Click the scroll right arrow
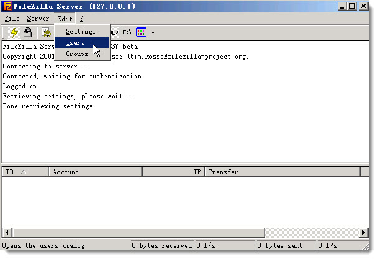378x259 pixels. [x=364, y=232]
